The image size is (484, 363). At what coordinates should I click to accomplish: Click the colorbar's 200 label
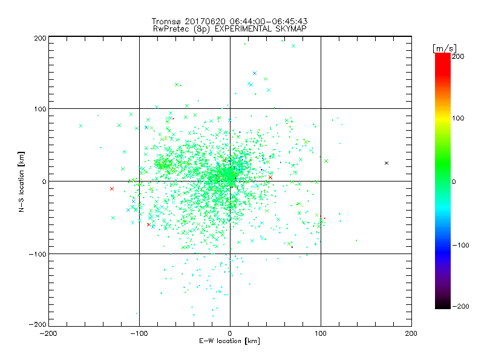(x=458, y=56)
